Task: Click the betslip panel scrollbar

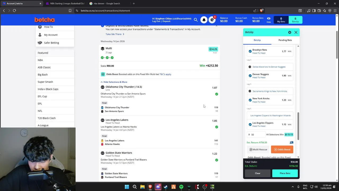Action: click(x=298, y=126)
